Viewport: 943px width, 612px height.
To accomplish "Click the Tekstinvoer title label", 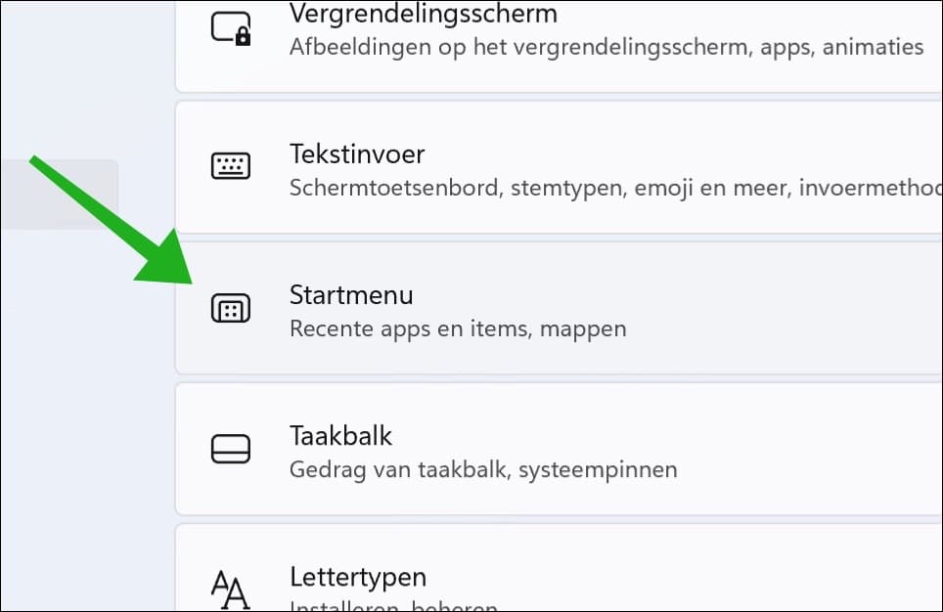I will click(x=357, y=153).
